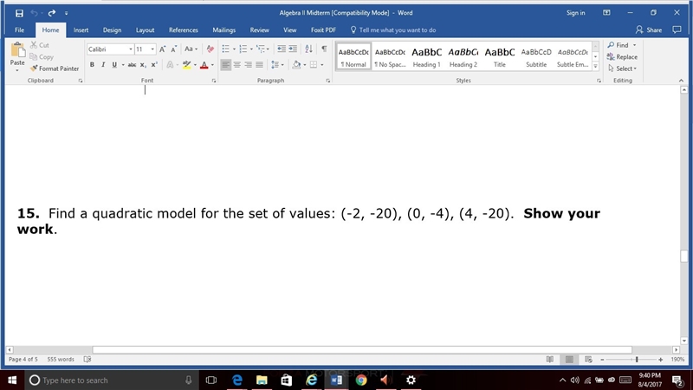693x390 pixels.
Task: Expand the Bullets list dropdown arrow
Action: [x=234, y=49]
